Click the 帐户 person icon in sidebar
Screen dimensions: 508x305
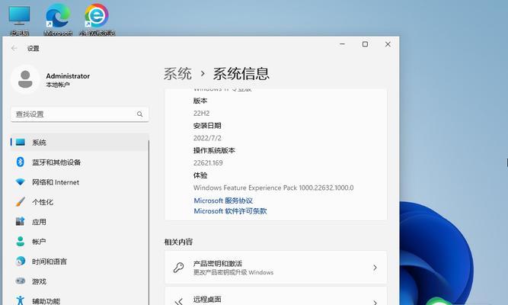(x=20, y=242)
